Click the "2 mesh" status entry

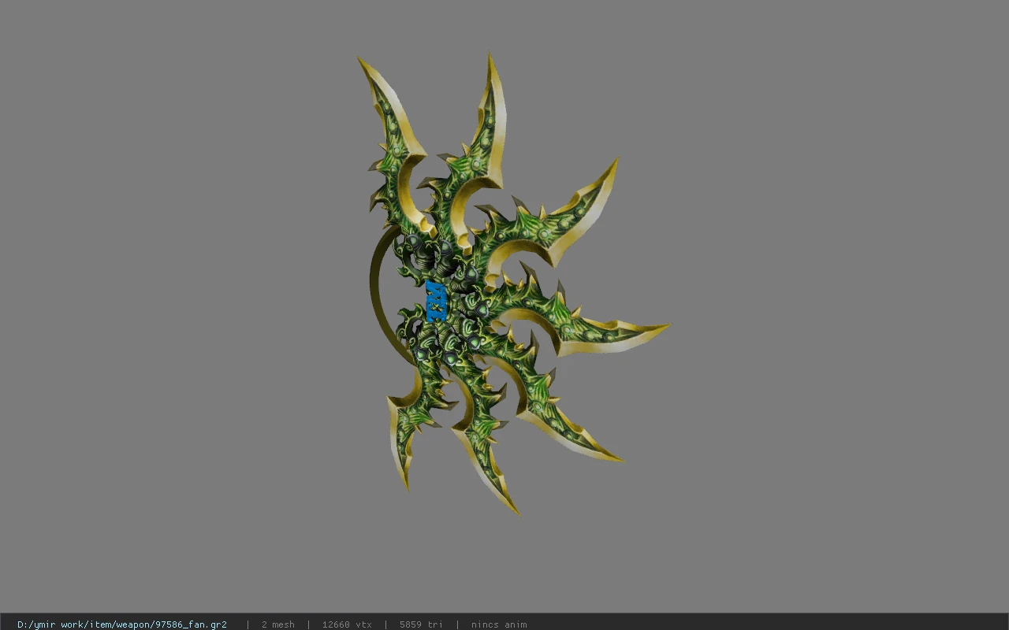[x=278, y=624]
